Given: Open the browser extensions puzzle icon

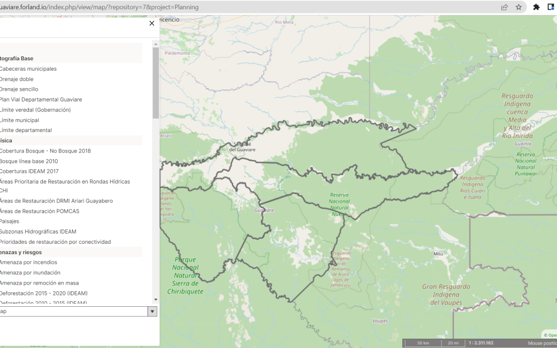Looking at the screenshot, I should 536,7.
